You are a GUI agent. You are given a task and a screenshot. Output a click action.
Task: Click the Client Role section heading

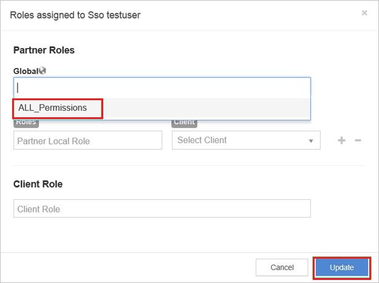(38, 183)
